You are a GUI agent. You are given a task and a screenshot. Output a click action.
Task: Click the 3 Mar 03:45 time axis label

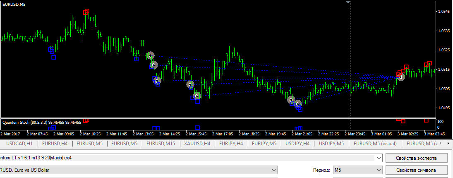[x=434, y=134]
